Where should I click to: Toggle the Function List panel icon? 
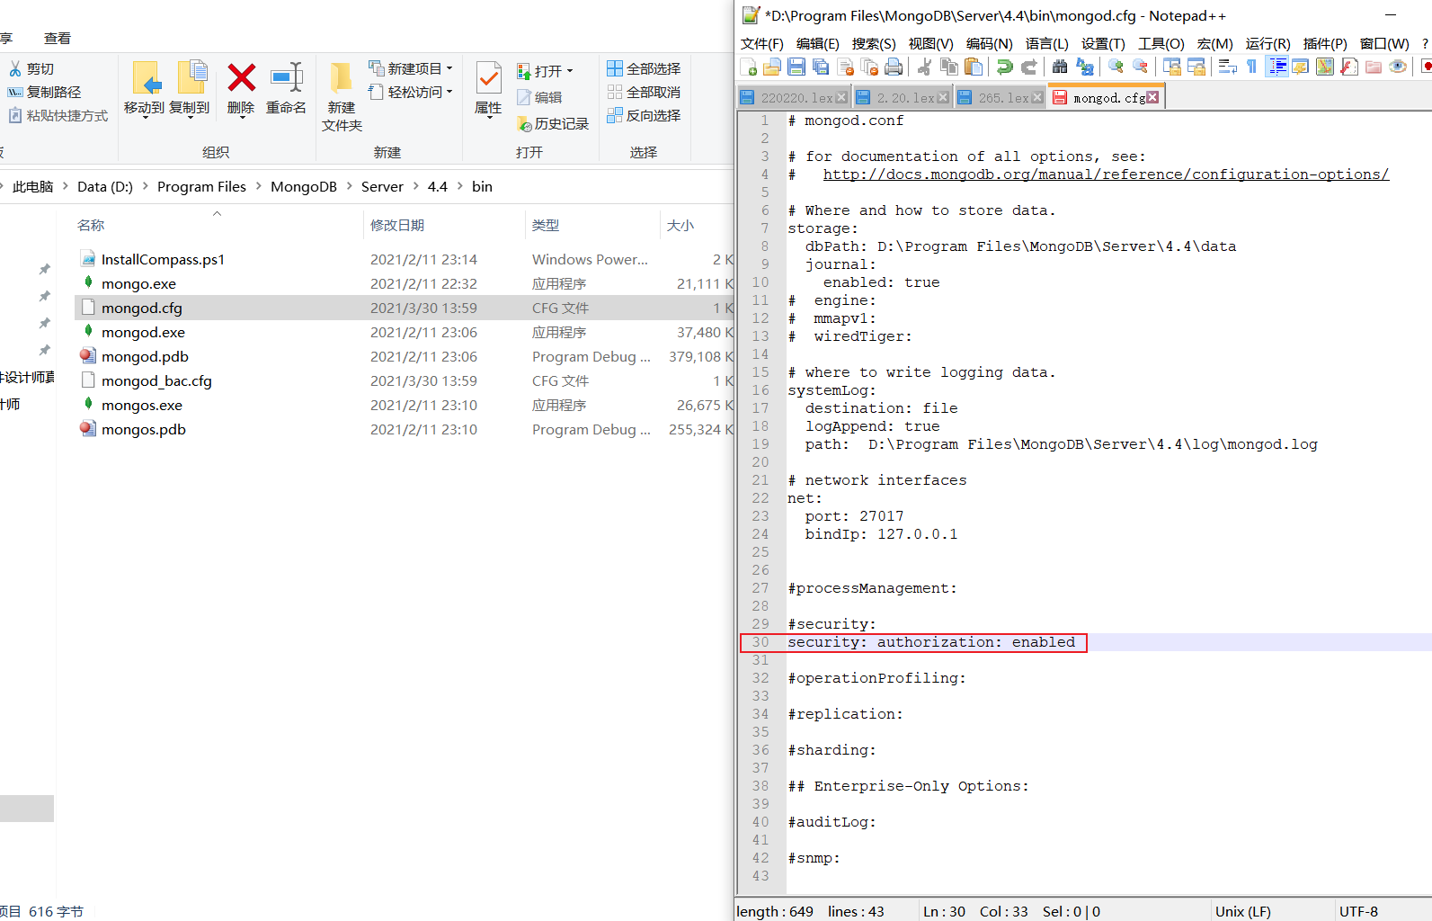click(x=1349, y=67)
